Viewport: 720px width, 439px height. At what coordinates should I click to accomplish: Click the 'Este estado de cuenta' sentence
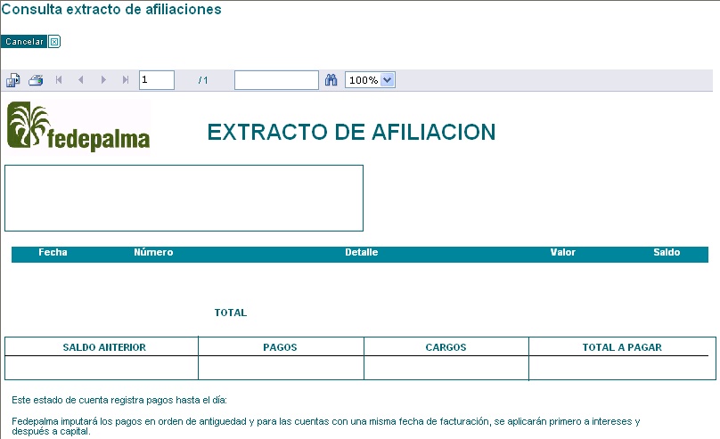click(119, 400)
